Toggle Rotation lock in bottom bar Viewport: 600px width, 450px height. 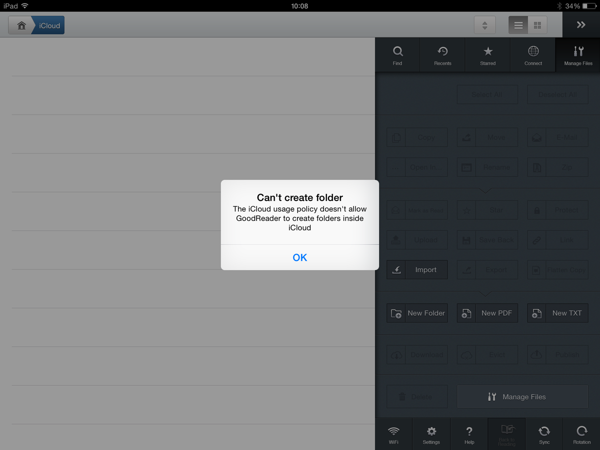tap(581, 434)
